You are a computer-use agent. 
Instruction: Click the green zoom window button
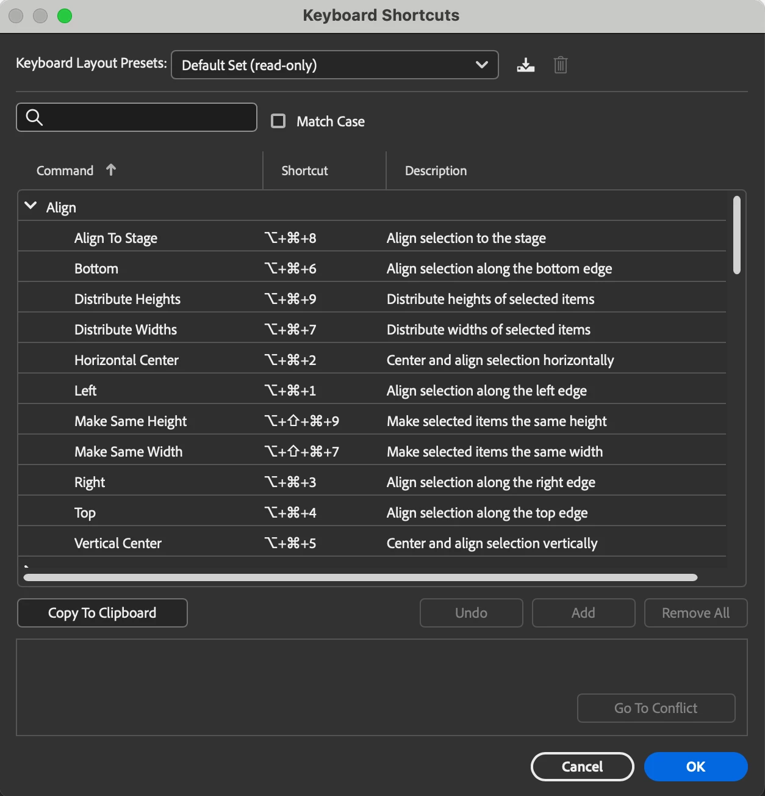[x=65, y=16]
